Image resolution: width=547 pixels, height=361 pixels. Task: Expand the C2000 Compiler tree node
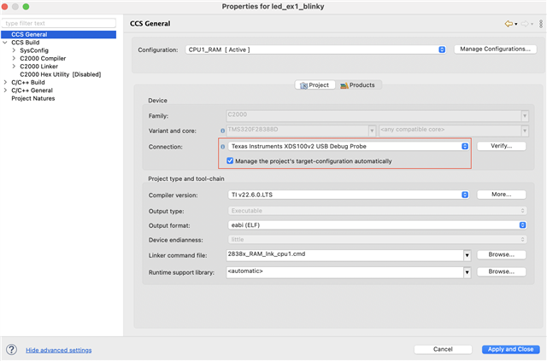click(x=14, y=59)
